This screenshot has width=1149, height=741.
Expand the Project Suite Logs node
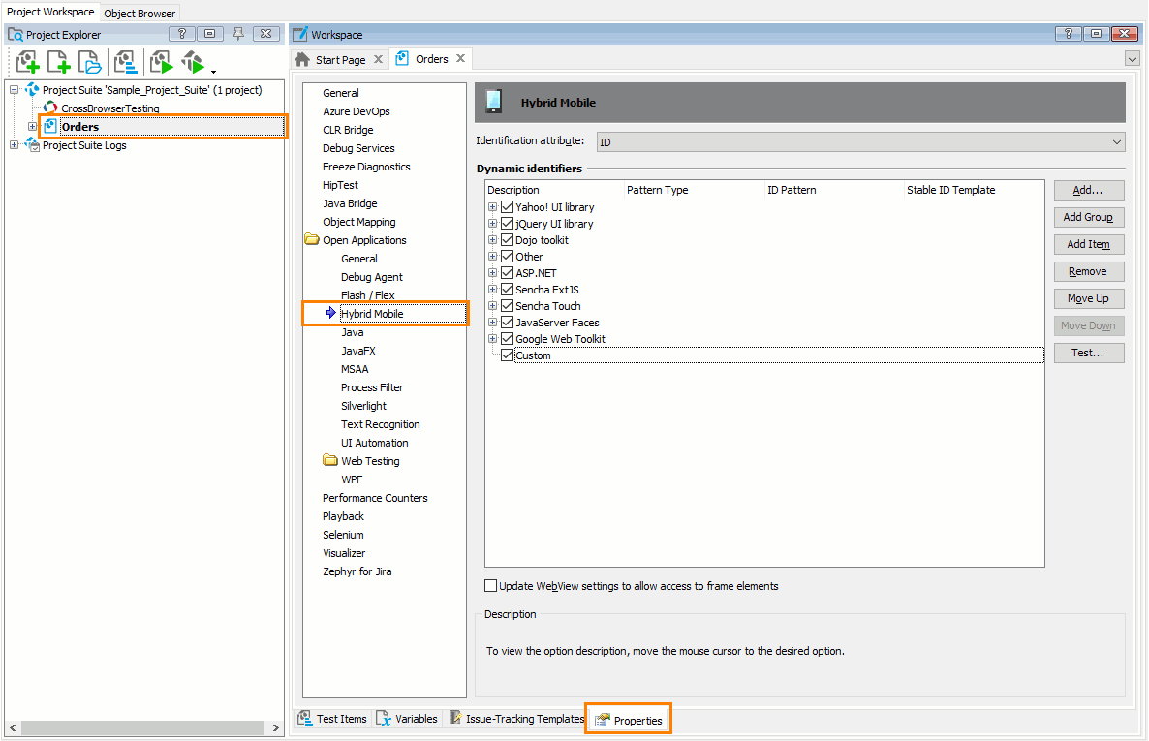pos(14,145)
